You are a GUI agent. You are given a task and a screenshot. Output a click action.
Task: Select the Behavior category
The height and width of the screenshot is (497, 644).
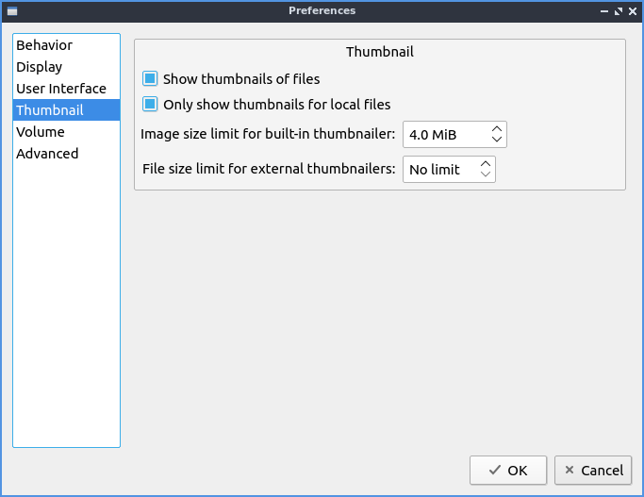point(44,45)
